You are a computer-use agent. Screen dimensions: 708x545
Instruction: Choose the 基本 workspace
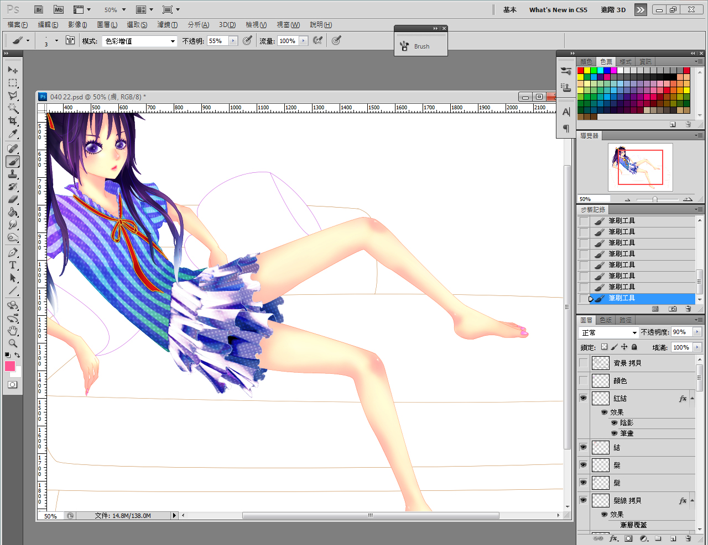pos(509,10)
